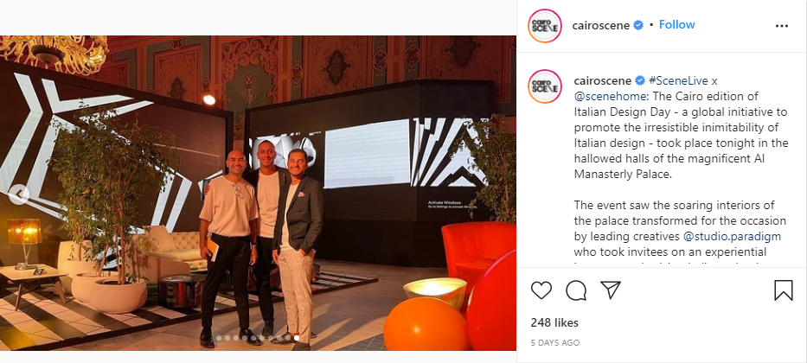Open the three-dots more options menu
This screenshot has width=807, height=363.
pyautogui.click(x=781, y=26)
